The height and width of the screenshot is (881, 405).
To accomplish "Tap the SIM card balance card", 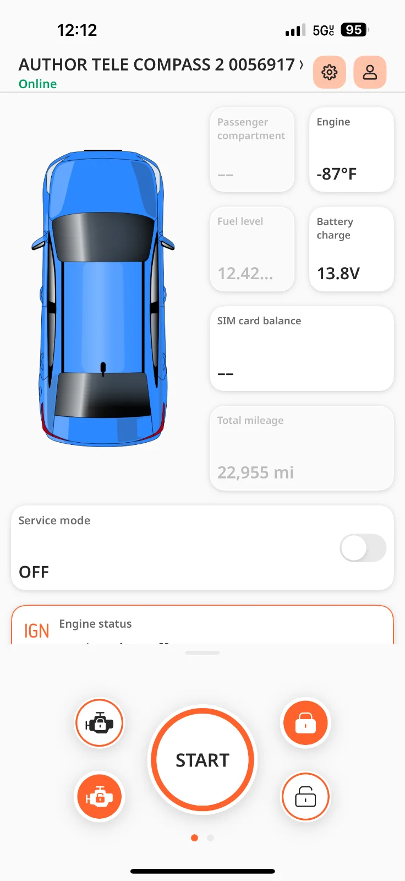I will [x=302, y=349].
